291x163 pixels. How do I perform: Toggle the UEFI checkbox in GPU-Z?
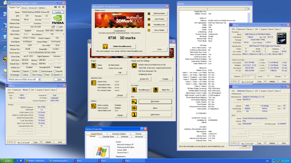(x=58, y=26)
